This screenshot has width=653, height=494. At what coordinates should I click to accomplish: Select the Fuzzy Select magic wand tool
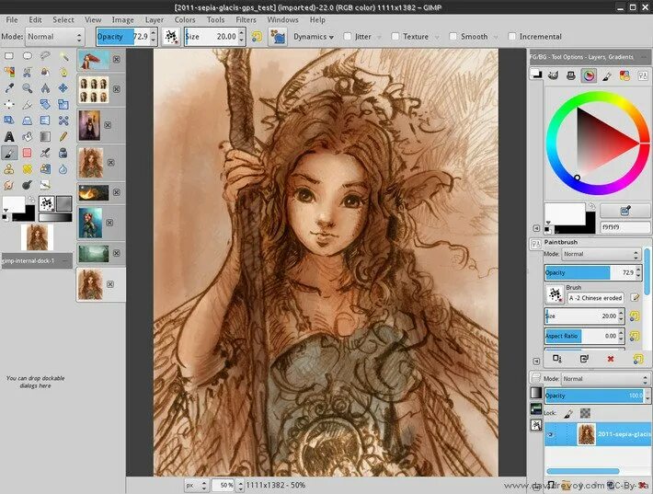coord(63,56)
